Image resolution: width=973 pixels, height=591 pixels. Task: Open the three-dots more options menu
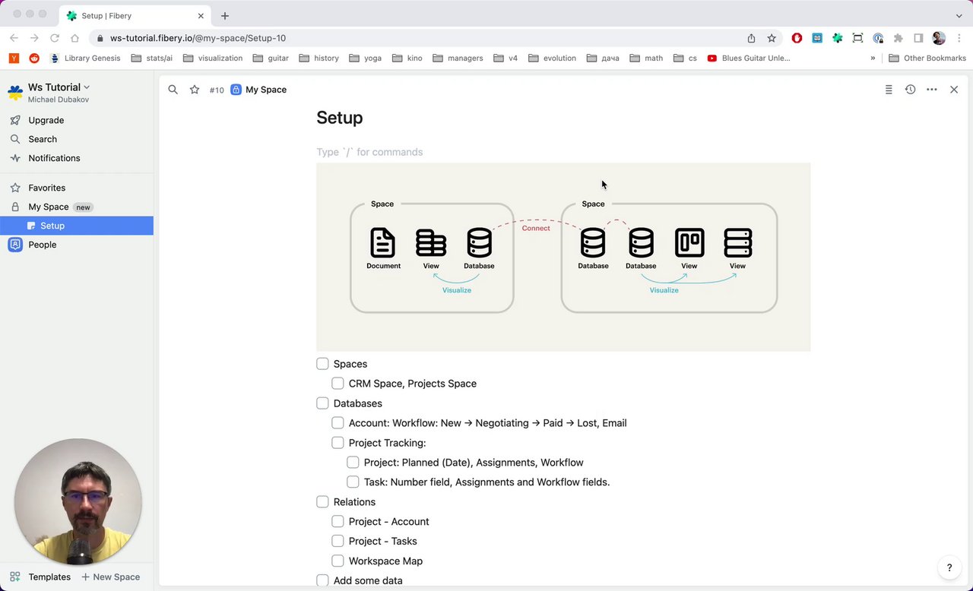pyautogui.click(x=932, y=90)
